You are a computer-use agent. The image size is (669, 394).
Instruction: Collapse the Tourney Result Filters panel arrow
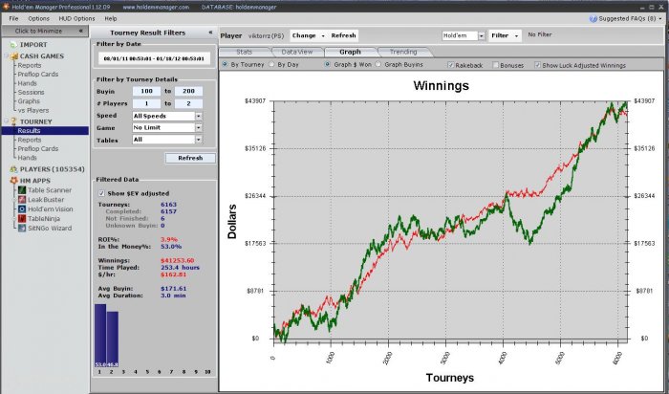(x=210, y=33)
